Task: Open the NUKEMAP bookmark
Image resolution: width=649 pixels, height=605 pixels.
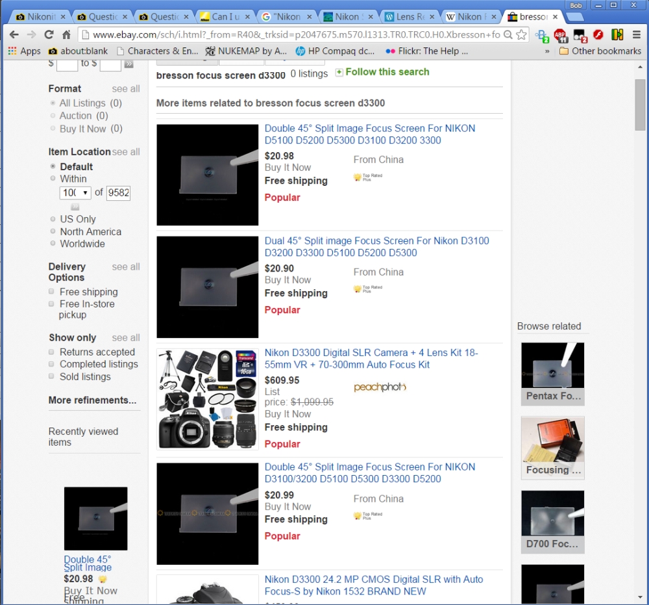Action: point(246,51)
